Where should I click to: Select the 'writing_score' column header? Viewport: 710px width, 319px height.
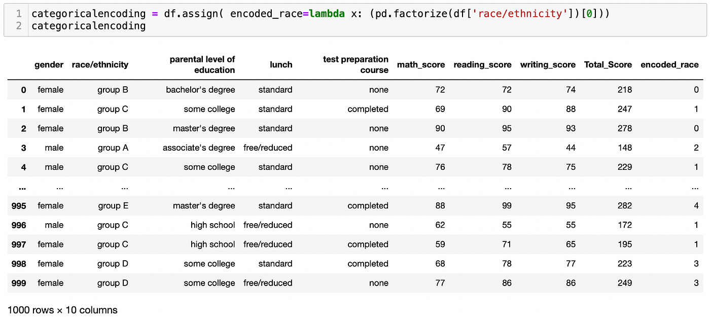548,64
